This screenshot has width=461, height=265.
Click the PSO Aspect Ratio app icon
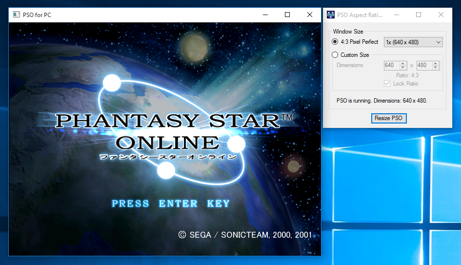pyautogui.click(x=331, y=15)
